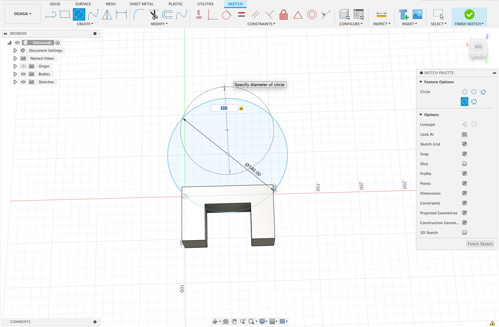Enable the Slice checkbox

(x=465, y=164)
